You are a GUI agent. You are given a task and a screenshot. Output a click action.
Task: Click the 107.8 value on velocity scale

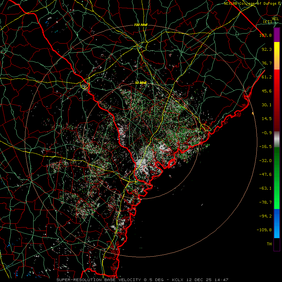pyautogui.click(x=265, y=35)
